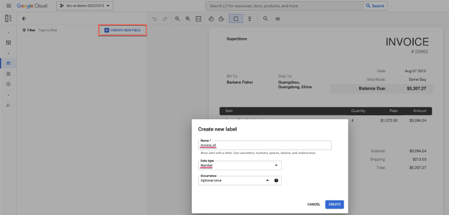Click the 'Create new label' dialog title
The width and height of the screenshot is (449, 215).
click(x=217, y=129)
